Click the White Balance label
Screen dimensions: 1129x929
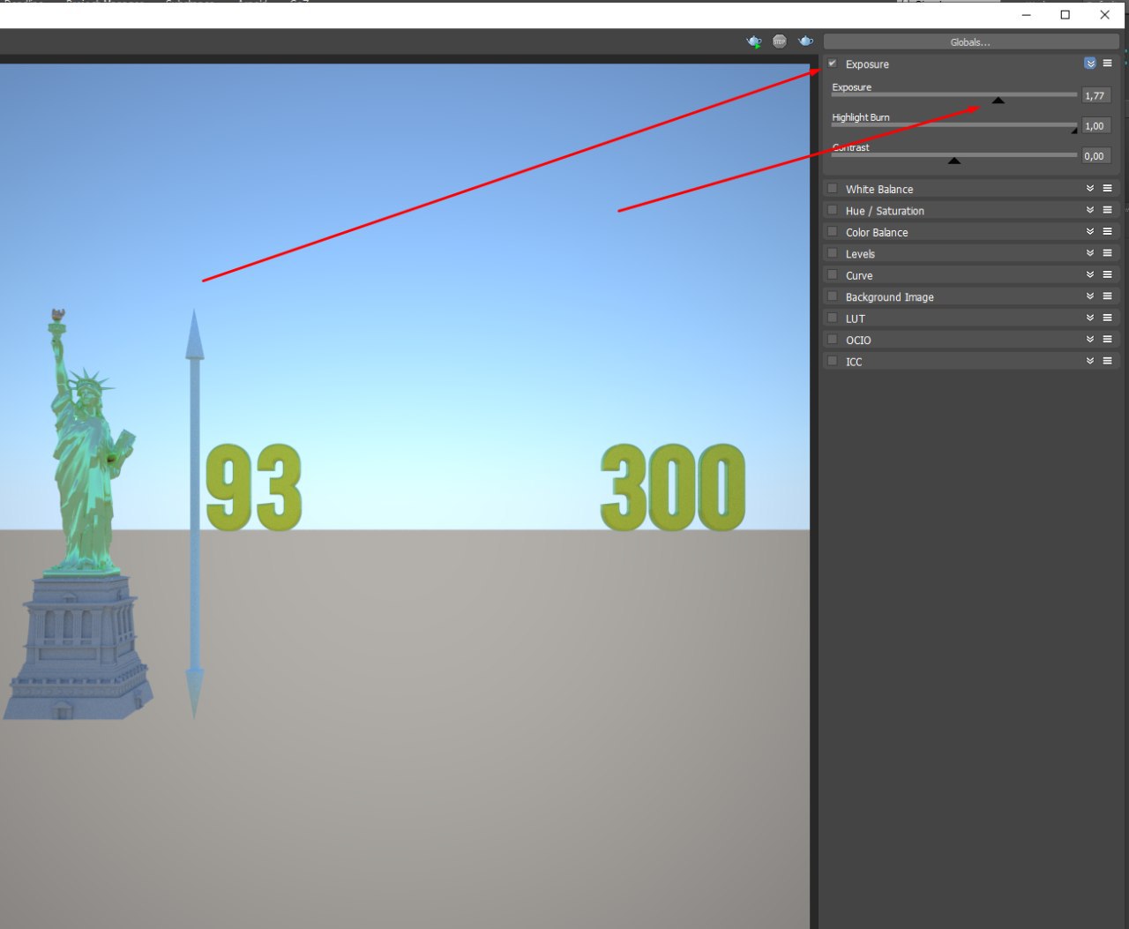879,189
